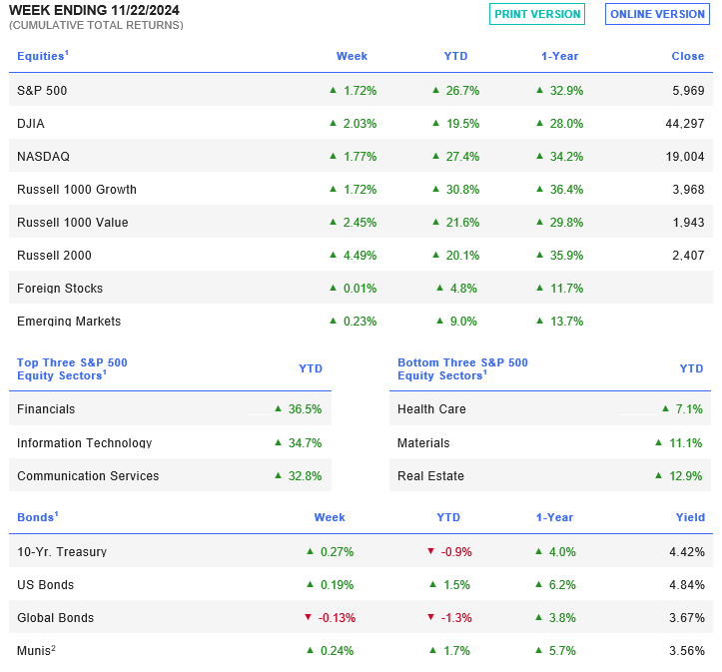Select the US Bonds row label
Screen dimensions: 722x672
(x=45, y=585)
